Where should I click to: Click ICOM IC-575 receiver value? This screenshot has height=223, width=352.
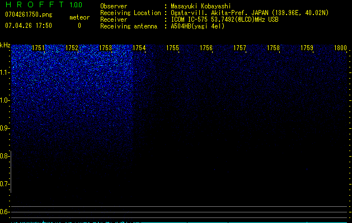pyautogui.click(x=224, y=20)
